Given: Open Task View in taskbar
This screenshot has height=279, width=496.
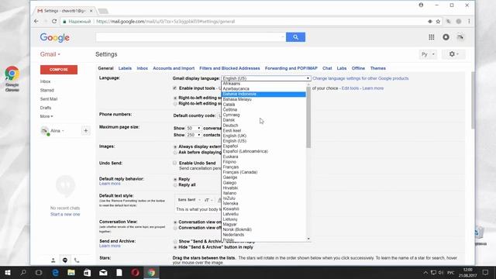Looking at the screenshot, I should pos(39,273).
